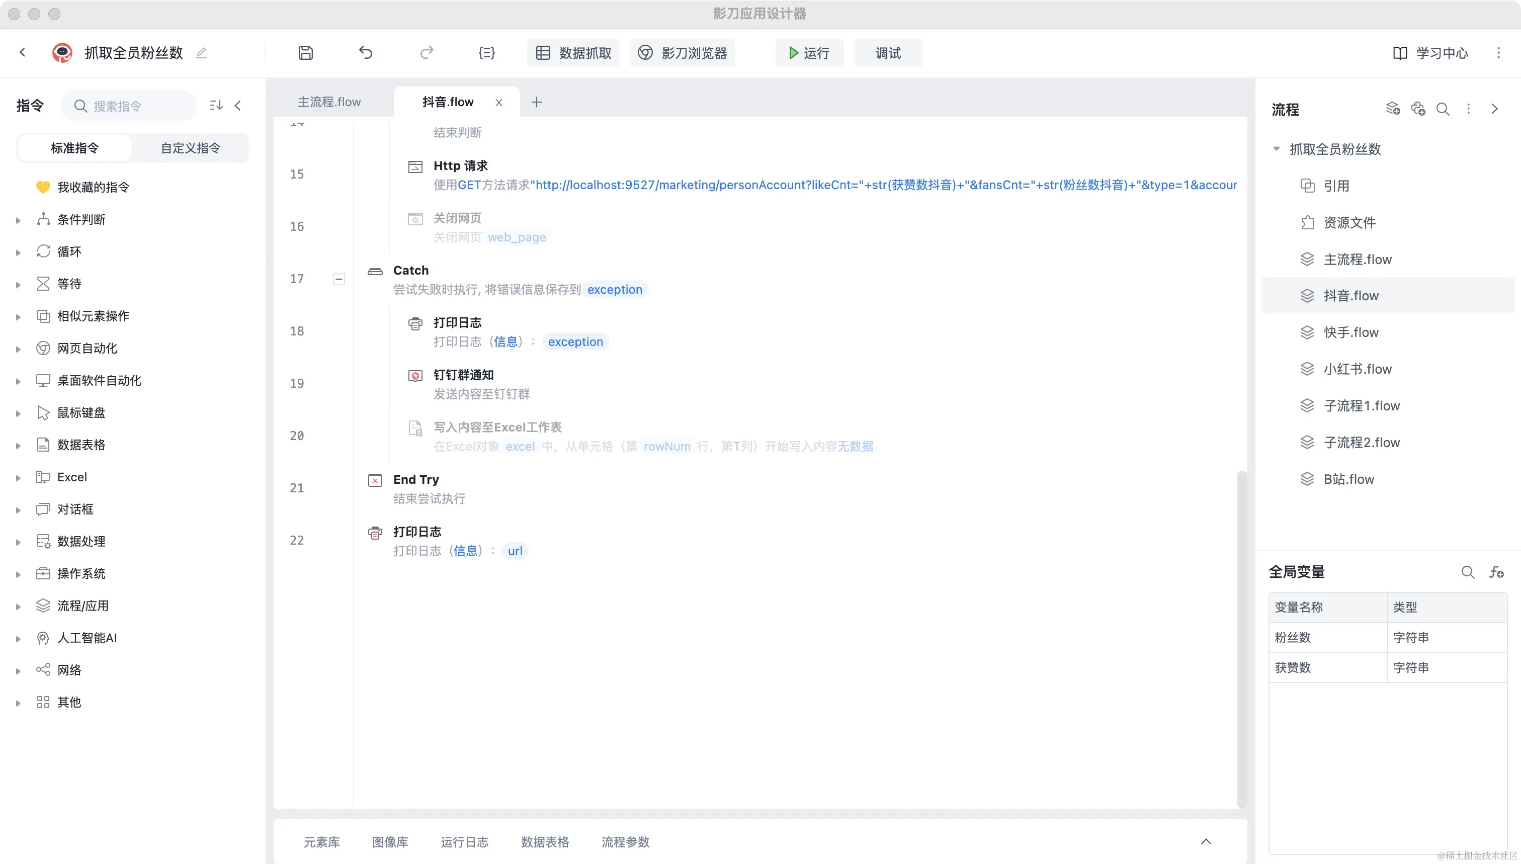1521x864 pixels.
Task: Click the back arrow at top left
Action: click(x=23, y=52)
